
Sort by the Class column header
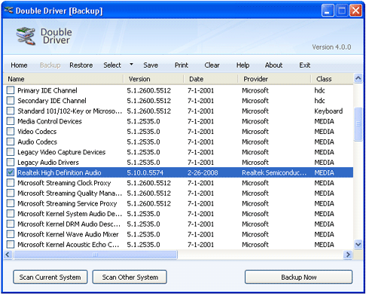tap(332, 79)
